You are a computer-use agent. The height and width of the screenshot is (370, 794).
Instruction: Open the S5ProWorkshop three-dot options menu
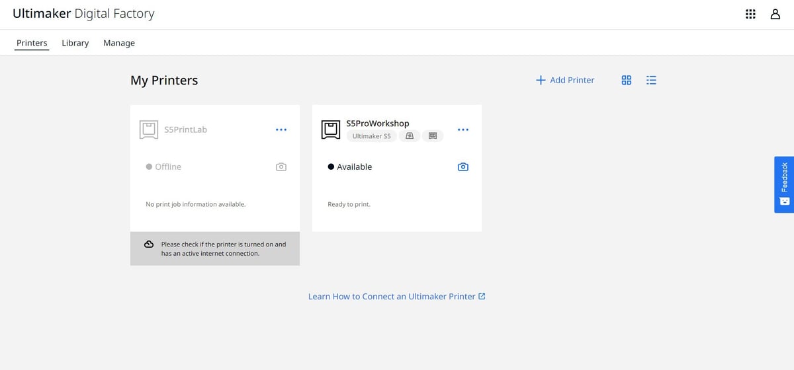coord(463,129)
